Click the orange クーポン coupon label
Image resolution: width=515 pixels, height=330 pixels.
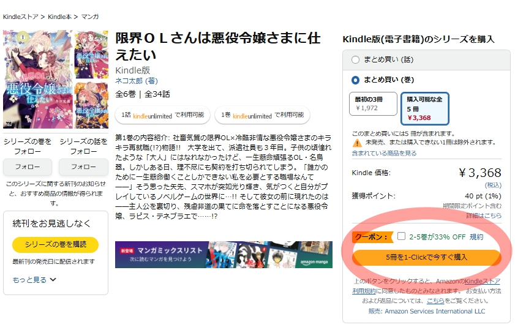point(371,237)
